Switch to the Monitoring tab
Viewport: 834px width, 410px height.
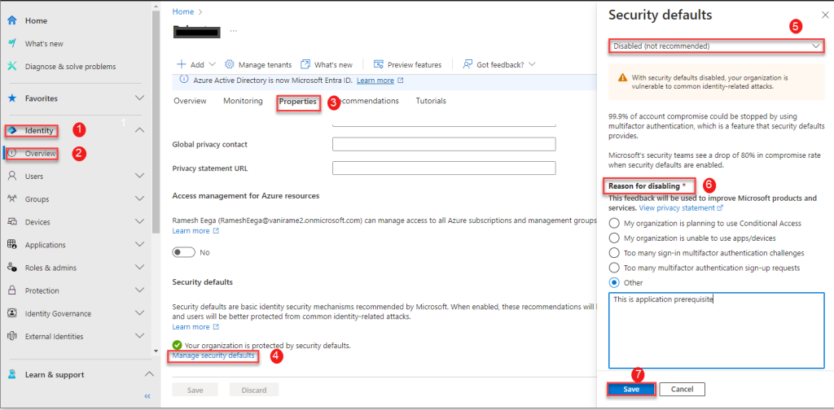243,101
